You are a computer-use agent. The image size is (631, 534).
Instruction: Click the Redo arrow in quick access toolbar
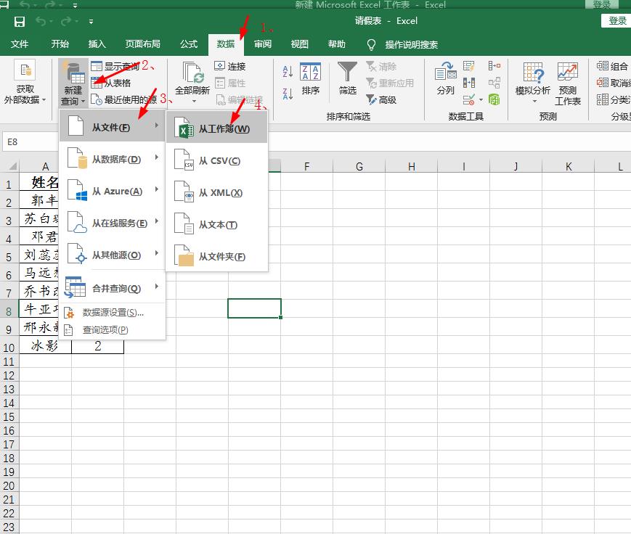click(x=66, y=21)
